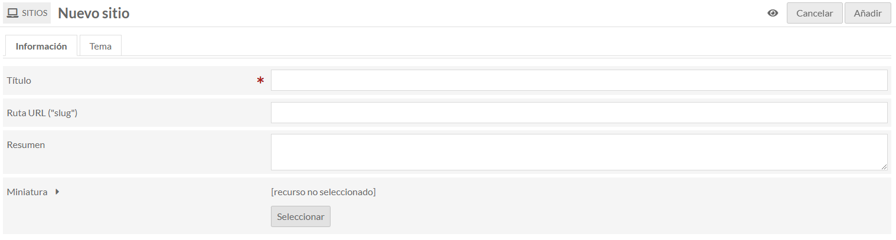
Task: Click the Añadir button
Action: click(x=868, y=14)
